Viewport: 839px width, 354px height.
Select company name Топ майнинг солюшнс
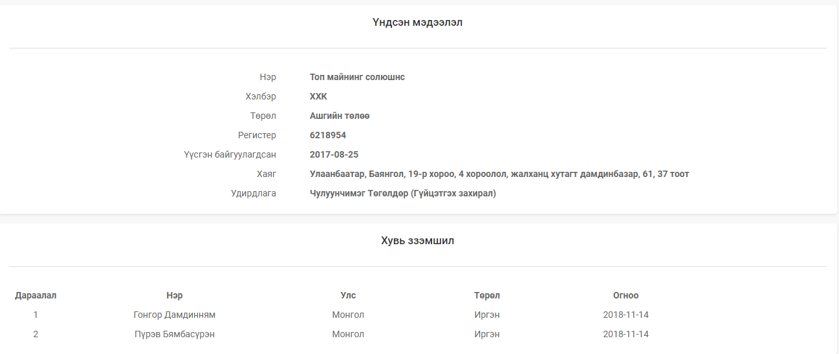pos(357,77)
